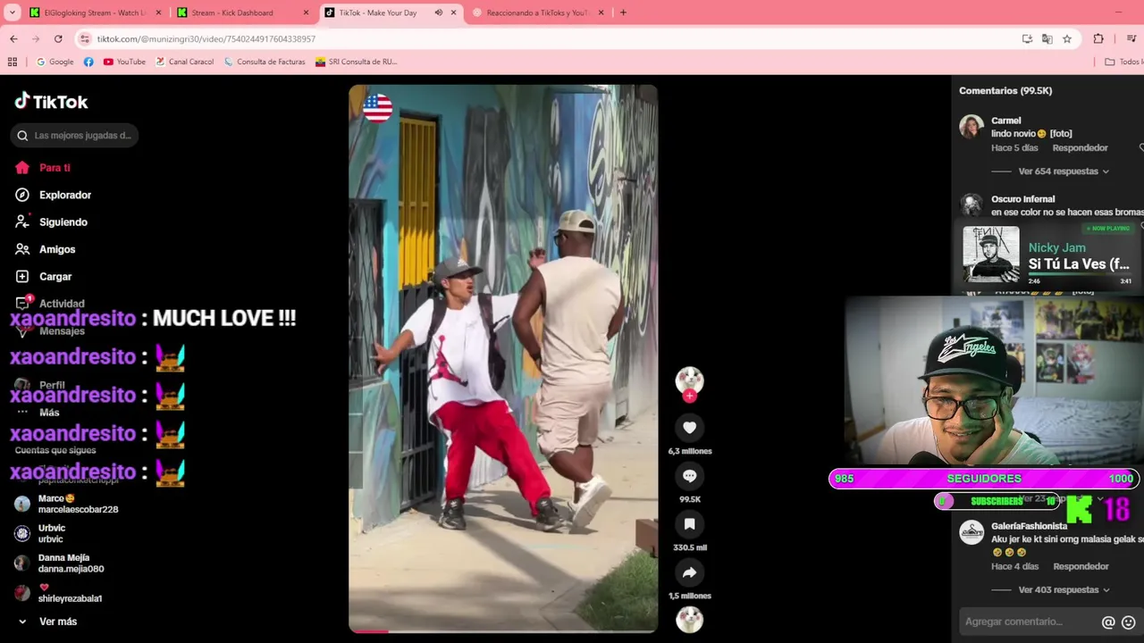Open creator avatar above like button
The height and width of the screenshot is (643, 1144).
tap(689, 380)
